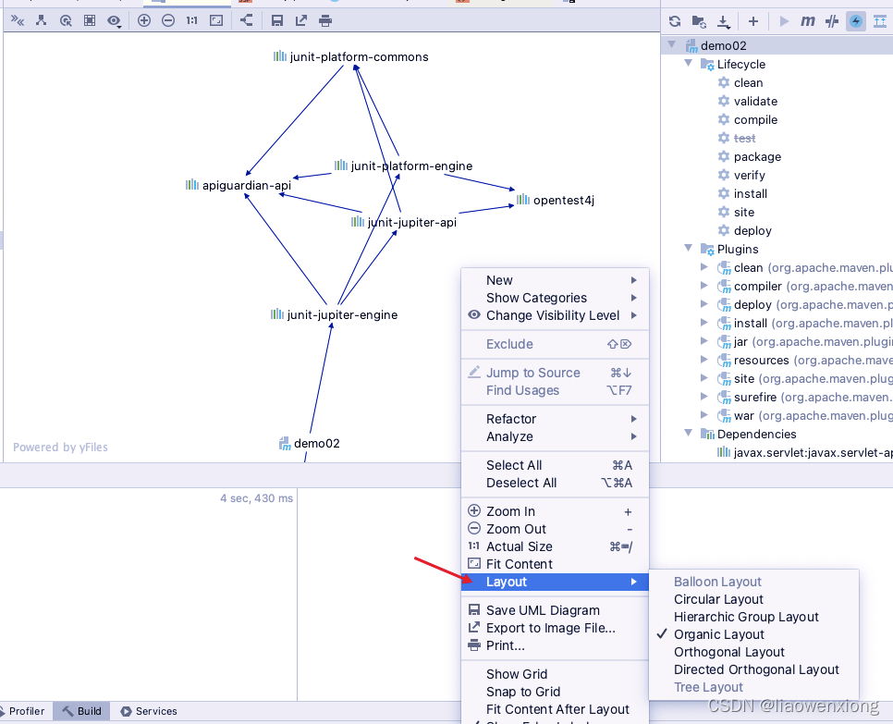Click the show dependencies icon in Maven toolbar
The image size is (893, 724).
[880, 21]
